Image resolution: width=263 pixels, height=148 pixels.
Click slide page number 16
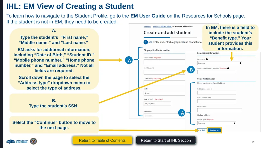[x=253, y=142]
